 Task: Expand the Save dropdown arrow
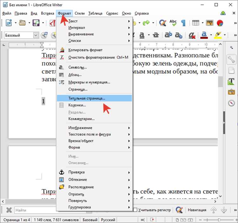coord(43,23)
